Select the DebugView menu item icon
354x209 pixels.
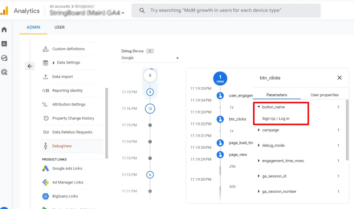point(45,146)
